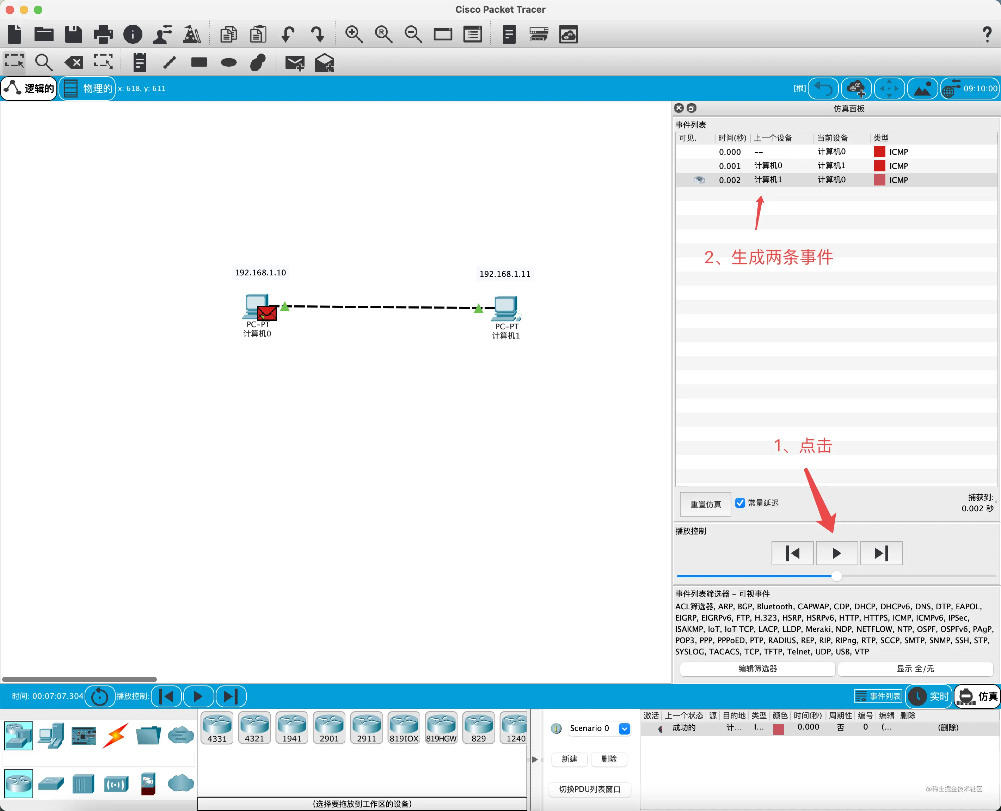Expand PDU list panel arrow
The width and height of the screenshot is (1001, 811).
click(535, 759)
